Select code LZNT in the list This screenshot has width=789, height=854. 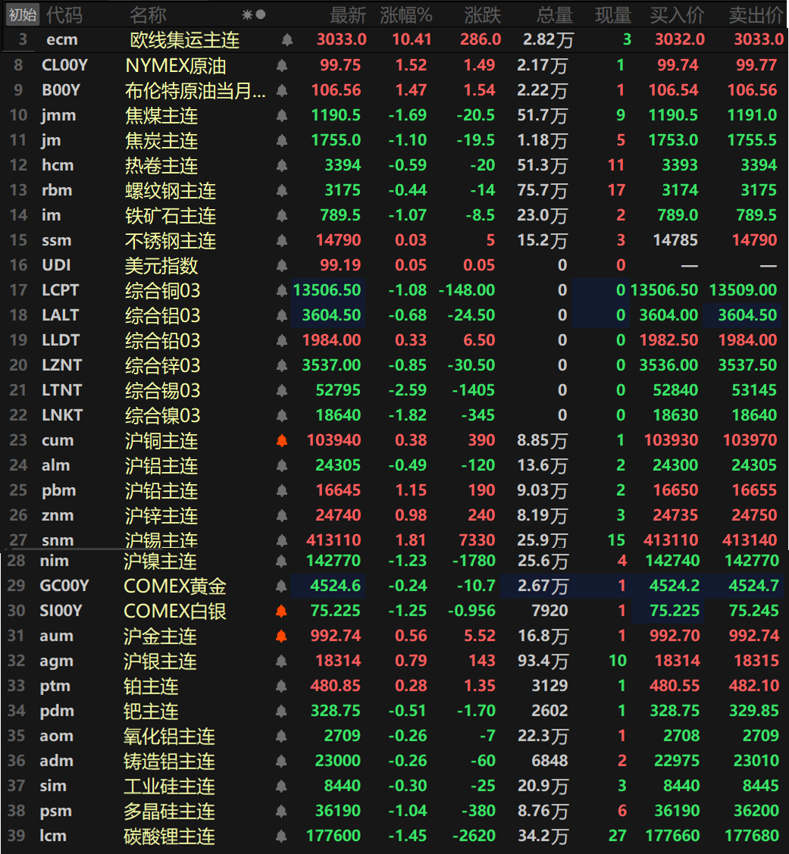[61, 365]
